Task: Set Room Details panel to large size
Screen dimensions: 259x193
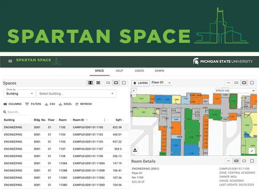Action: 252,161
